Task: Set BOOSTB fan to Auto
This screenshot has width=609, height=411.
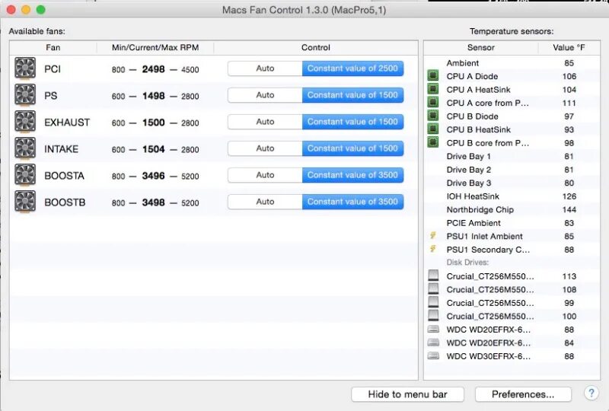Action: coord(265,202)
